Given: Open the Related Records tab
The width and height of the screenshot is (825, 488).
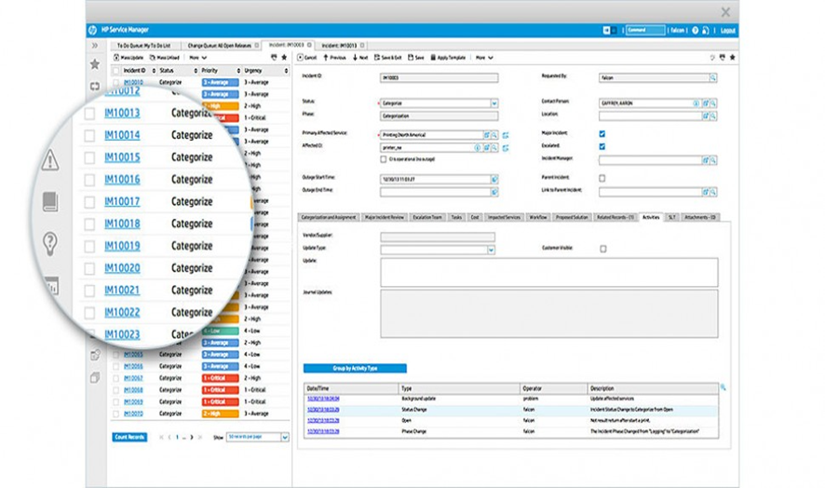Looking at the screenshot, I should [615, 217].
